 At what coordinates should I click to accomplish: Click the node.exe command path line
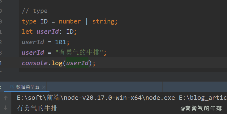[x=122, y=98]
